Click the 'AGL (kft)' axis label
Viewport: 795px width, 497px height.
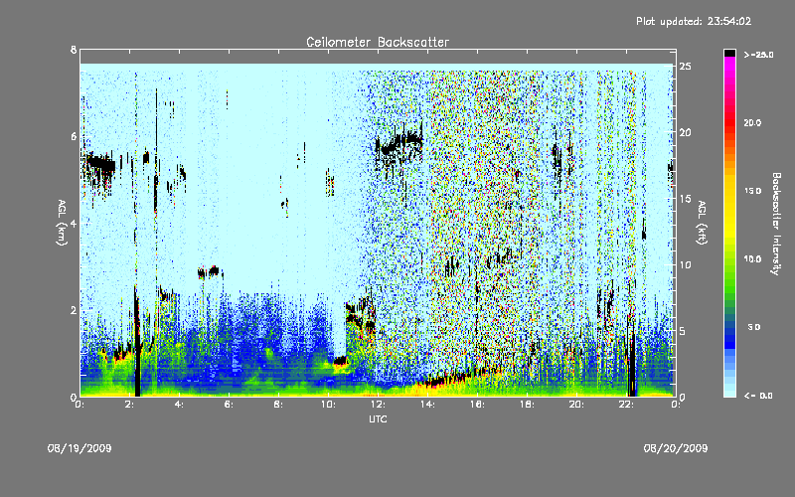(702, 222)
